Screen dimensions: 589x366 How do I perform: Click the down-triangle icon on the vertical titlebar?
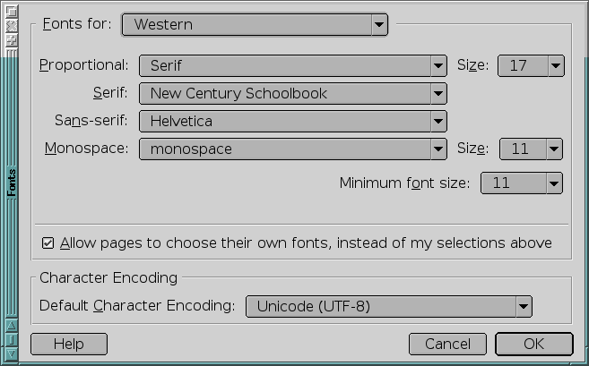click(x=12, y=353)
